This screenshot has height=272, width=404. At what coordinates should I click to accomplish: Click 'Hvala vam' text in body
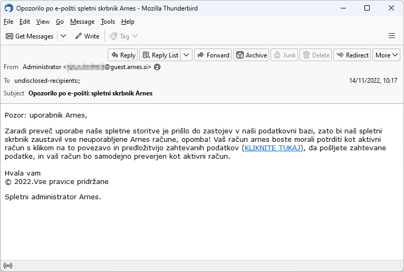(x=23, y=173)
